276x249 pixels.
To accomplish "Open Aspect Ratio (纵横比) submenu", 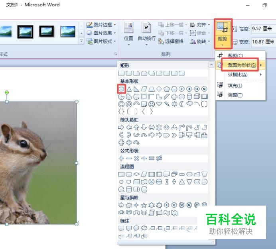I will pyautogui.click(x=241, y=75).
